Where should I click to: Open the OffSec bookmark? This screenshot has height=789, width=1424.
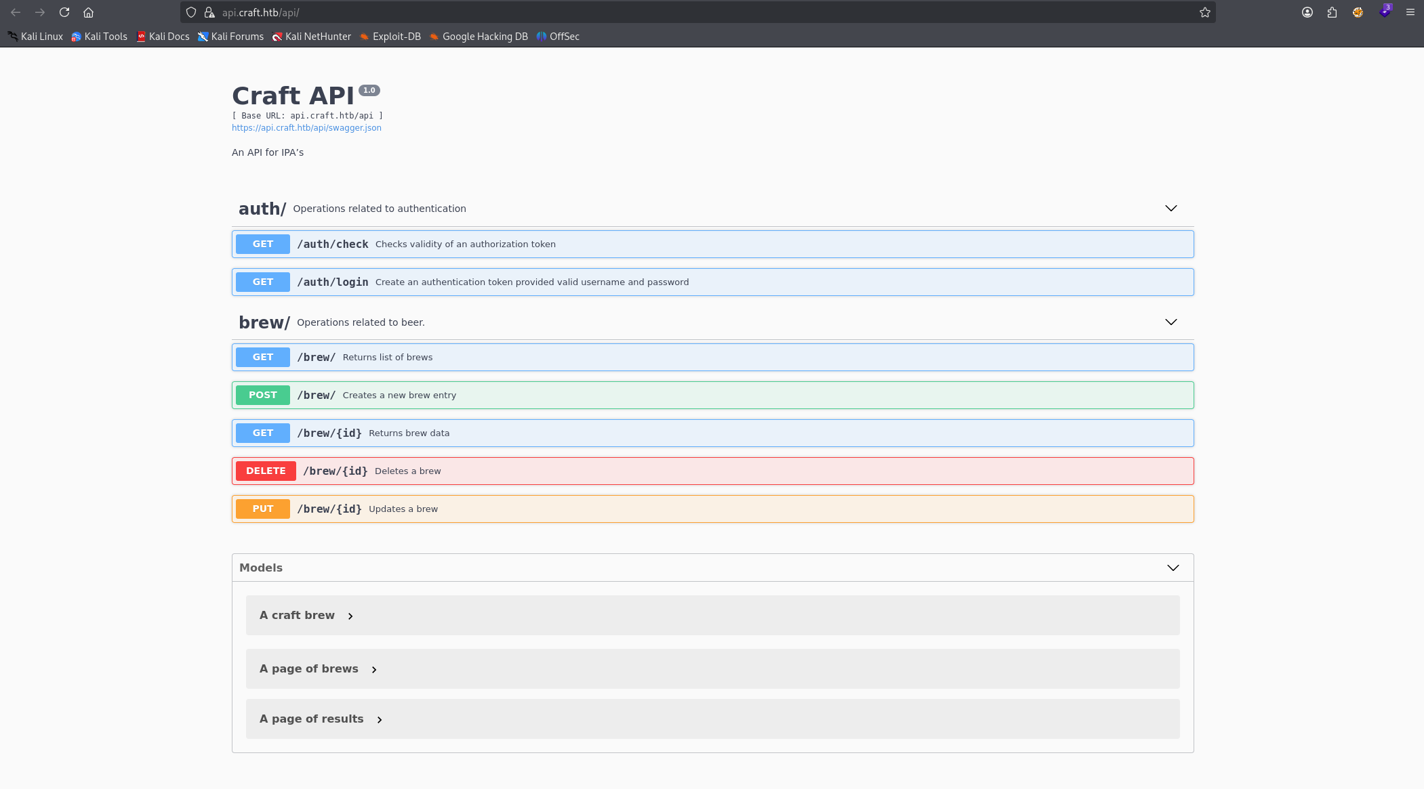(x=558, y=37)
